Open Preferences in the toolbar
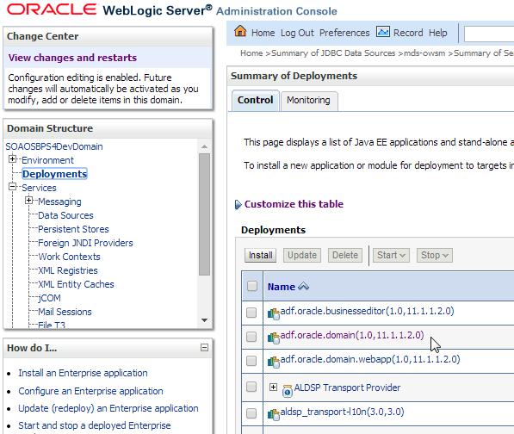 coord(344,33)
